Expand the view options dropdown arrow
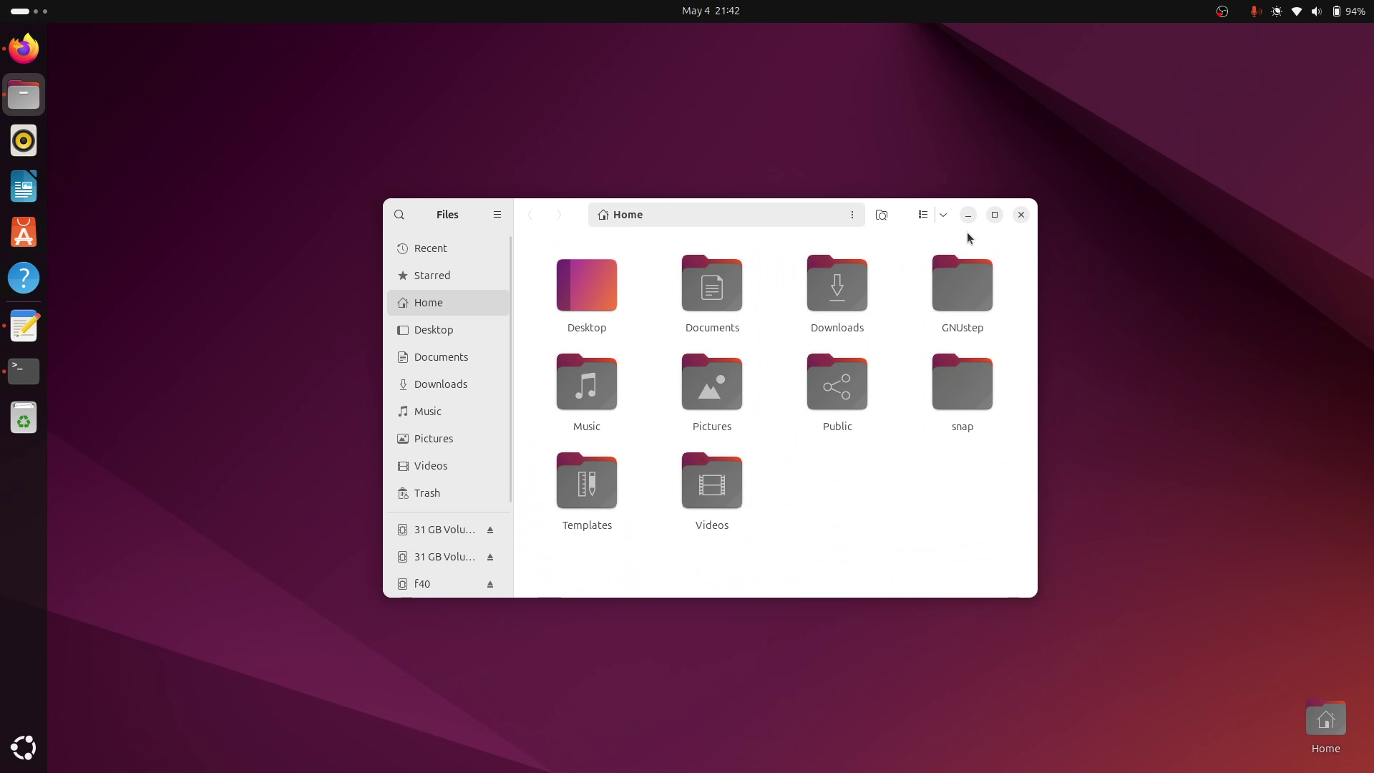Viewport: 1374px width, 773px height. 943,215
